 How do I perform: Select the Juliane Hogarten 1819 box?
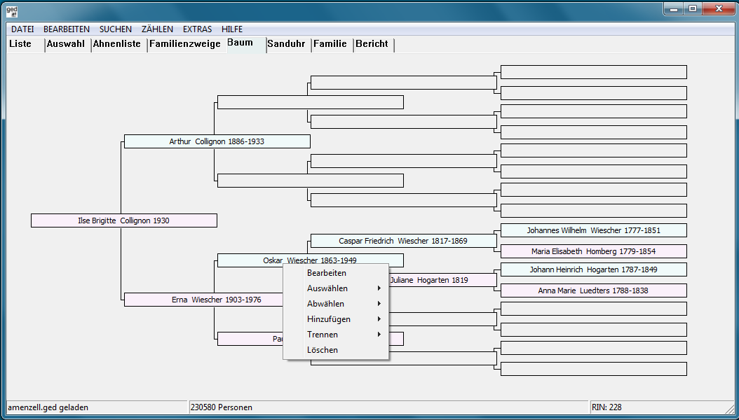[442, 280]
